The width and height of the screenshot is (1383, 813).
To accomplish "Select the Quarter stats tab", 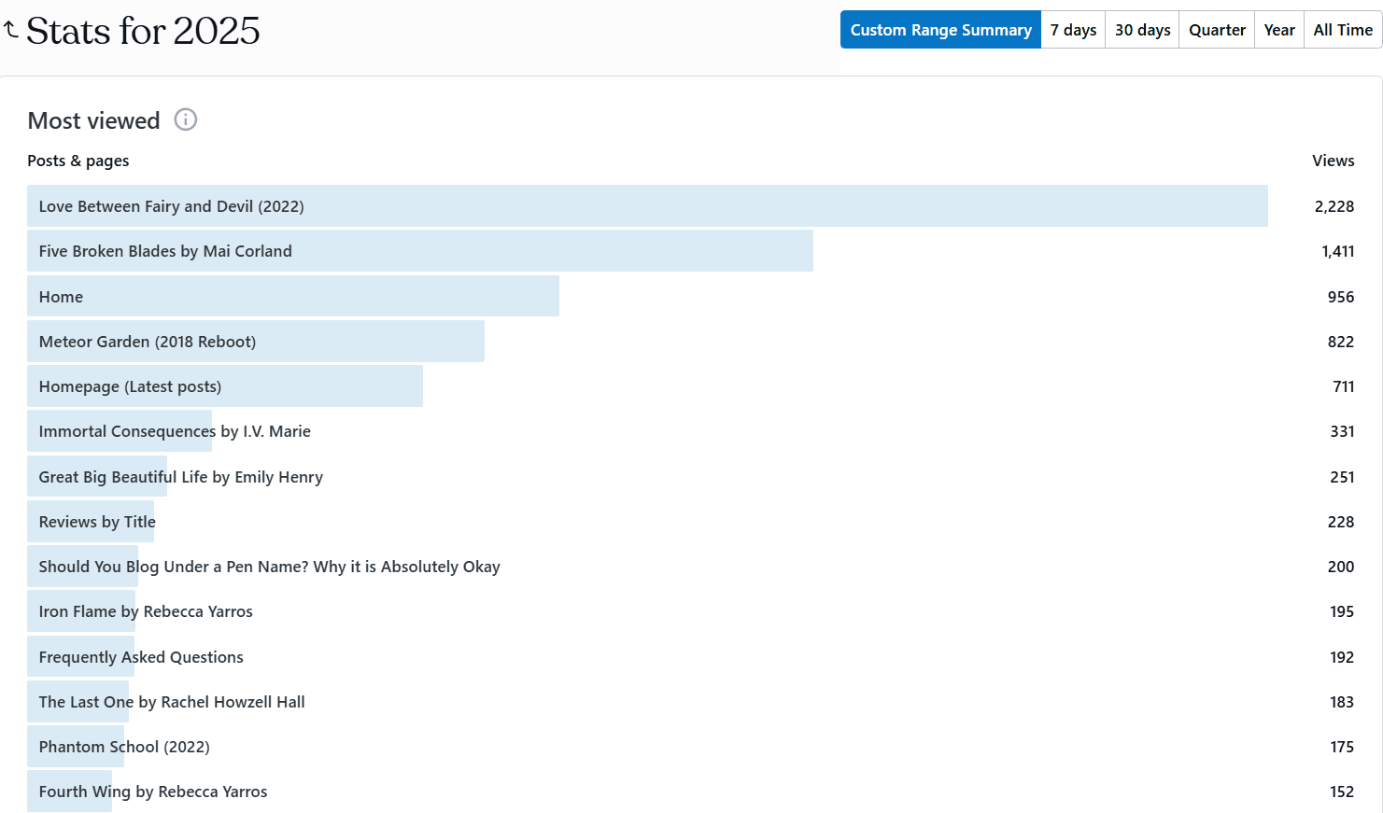I will coord(1216,29).
